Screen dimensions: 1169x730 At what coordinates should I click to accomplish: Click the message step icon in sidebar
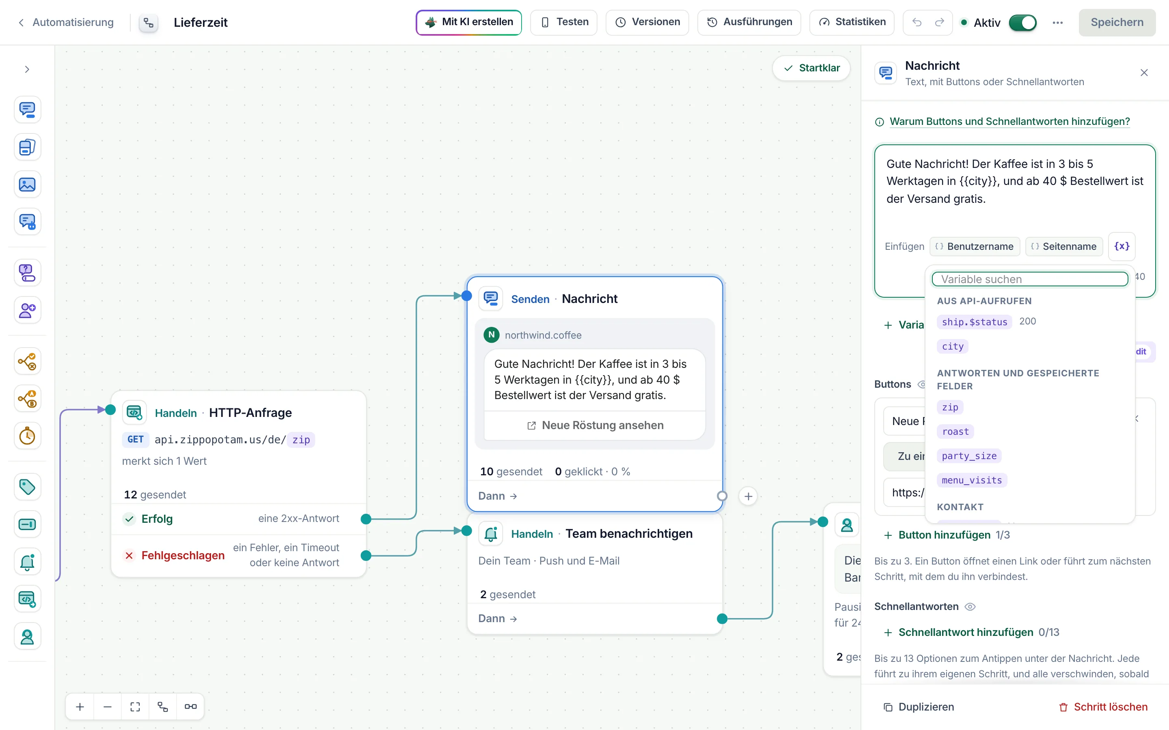[27, 109]
